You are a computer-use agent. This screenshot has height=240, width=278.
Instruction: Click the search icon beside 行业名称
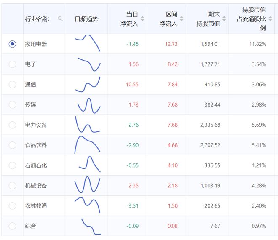pos(60,19)
